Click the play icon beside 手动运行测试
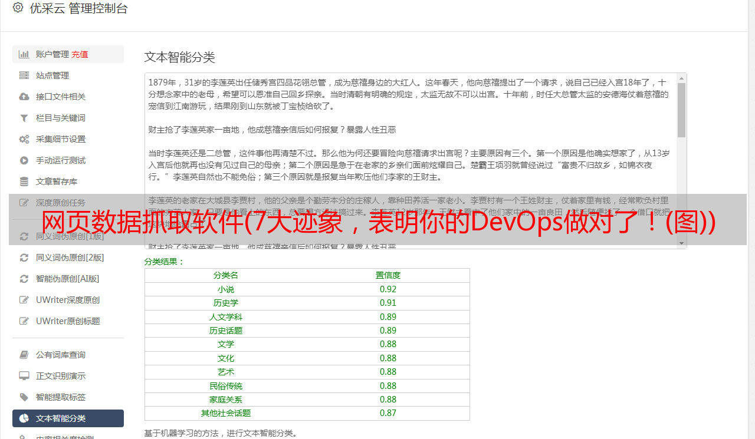The image size is (755, 439). [x=24, y=160]
